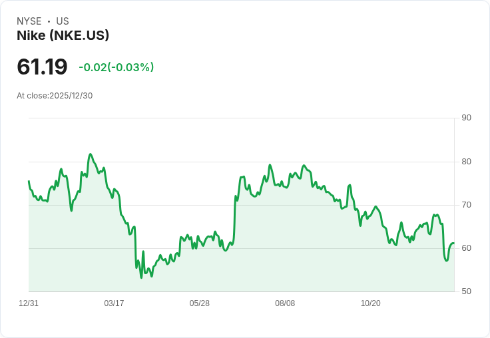
Task: Click the 90 y-axis label
Action: pyautogui.click(x=466, y=118)
